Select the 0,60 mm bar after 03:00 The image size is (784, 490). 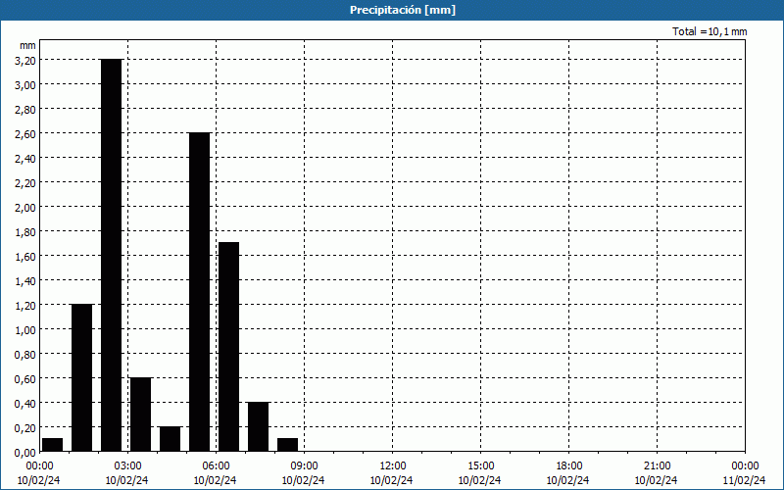point(140,415)
